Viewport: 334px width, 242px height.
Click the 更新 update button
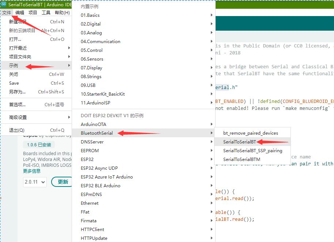click(62, 182)
